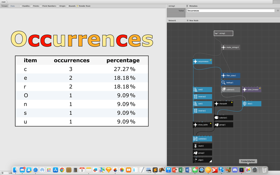The width and height of the screenshot is (280, 175).
Task: Enable the Point Numbers checkbox
Action: 41,6
